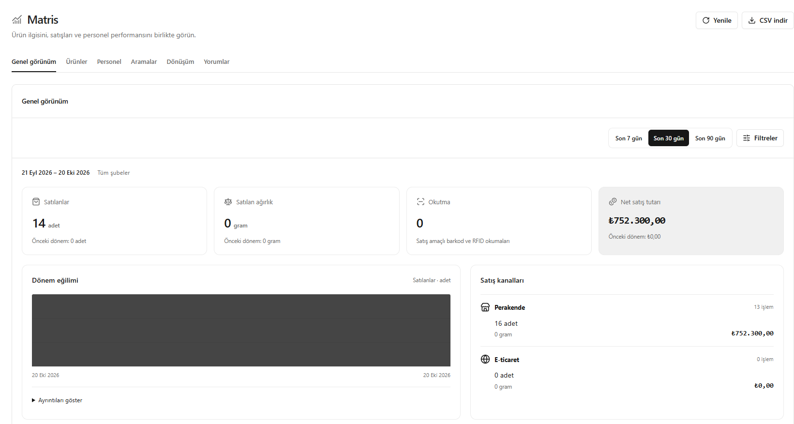Image resolution: width=794 pixels, height=424 pixels.
Task: Open the Genel görünüm tab
Action: [x=34, y=62]
